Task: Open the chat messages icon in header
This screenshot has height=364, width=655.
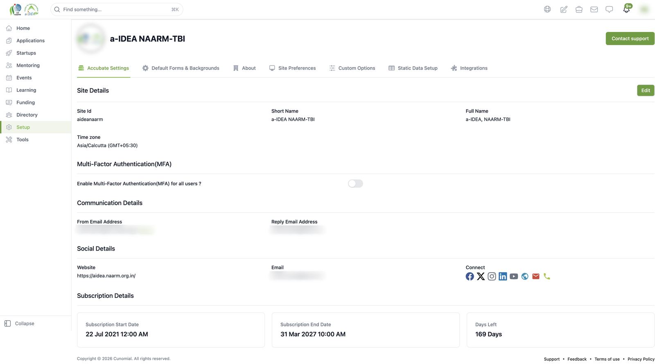Action: (x=609, y=9)
